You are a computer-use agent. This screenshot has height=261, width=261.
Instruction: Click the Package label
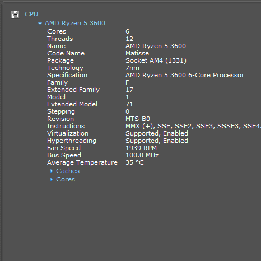pyautogui.click(x=60, y=60)
